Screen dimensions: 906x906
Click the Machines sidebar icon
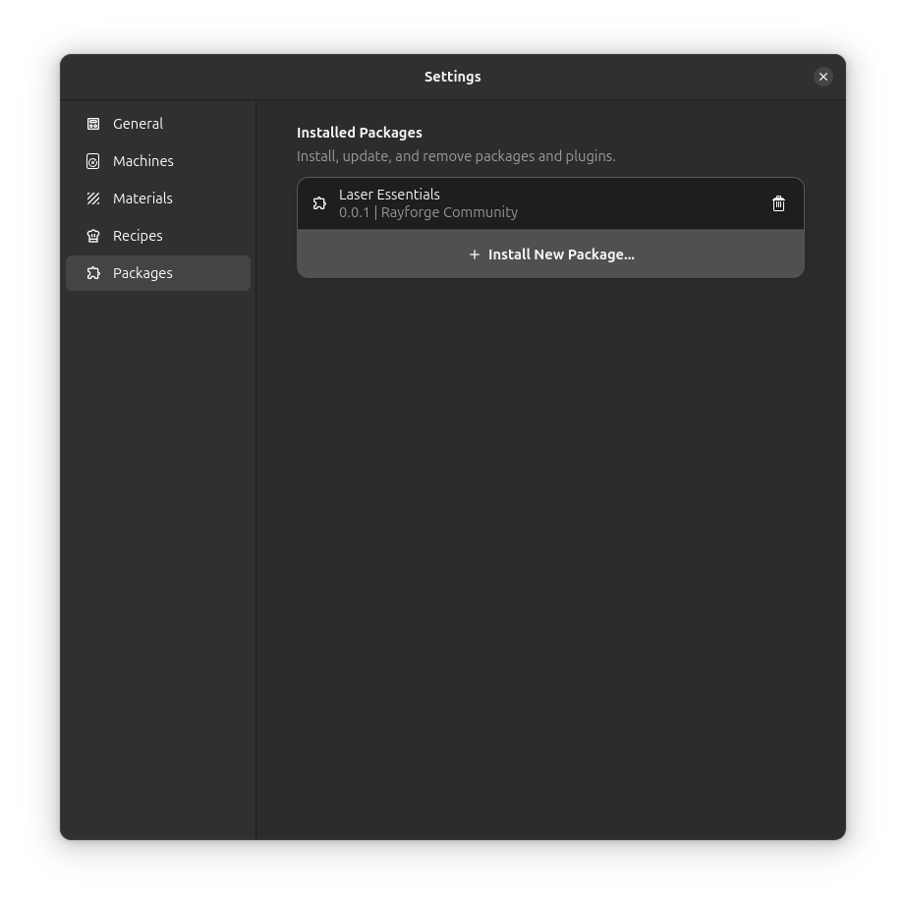pos(93,161)
